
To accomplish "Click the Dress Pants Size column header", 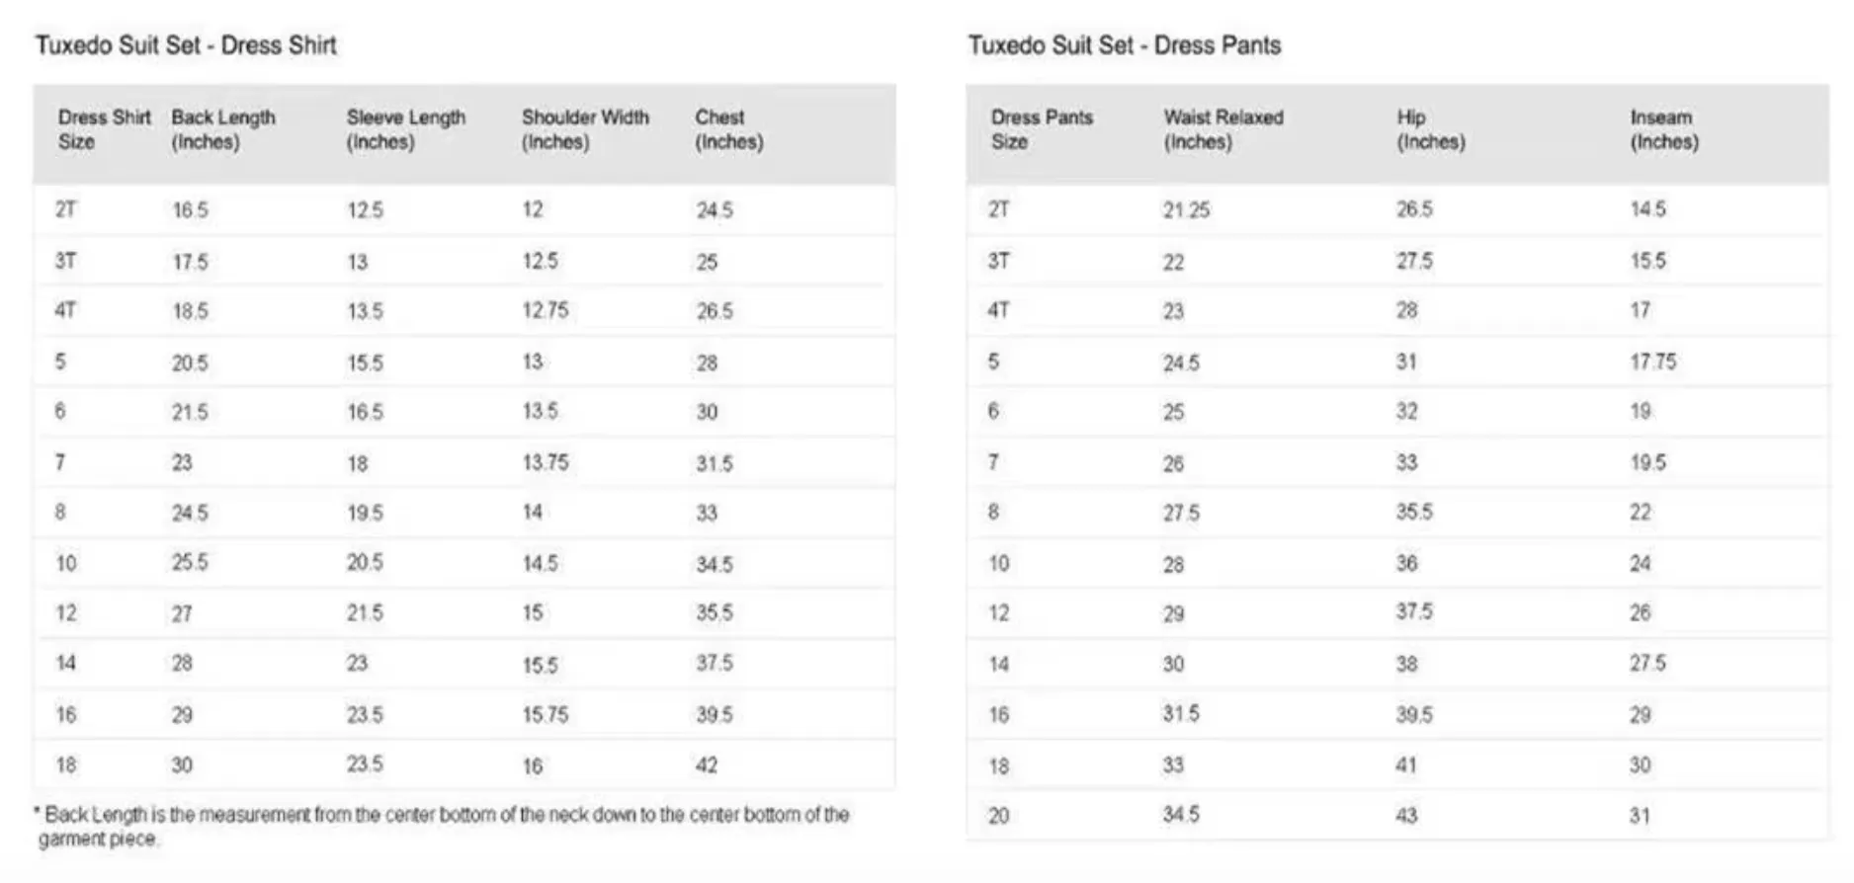I will pyautogui.click(x=1042, y=129).
